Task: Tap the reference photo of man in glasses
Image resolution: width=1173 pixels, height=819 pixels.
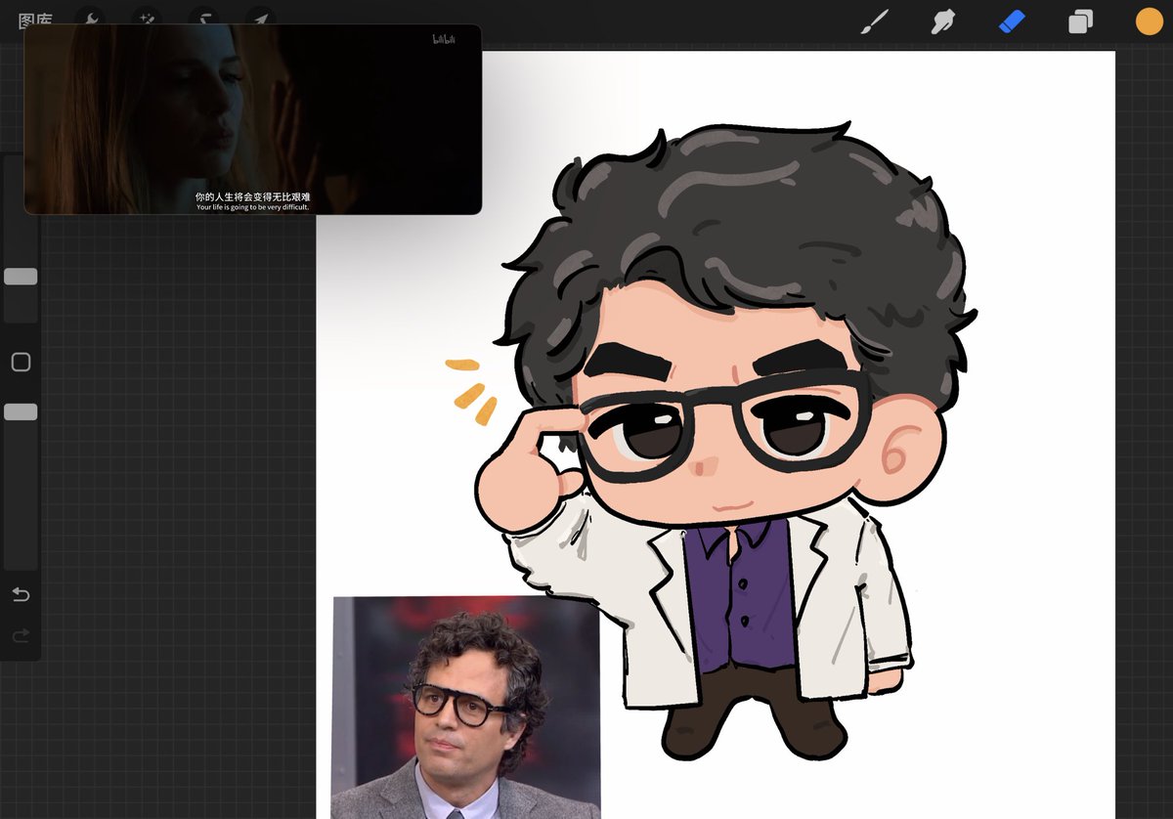Action: point(465,708)
